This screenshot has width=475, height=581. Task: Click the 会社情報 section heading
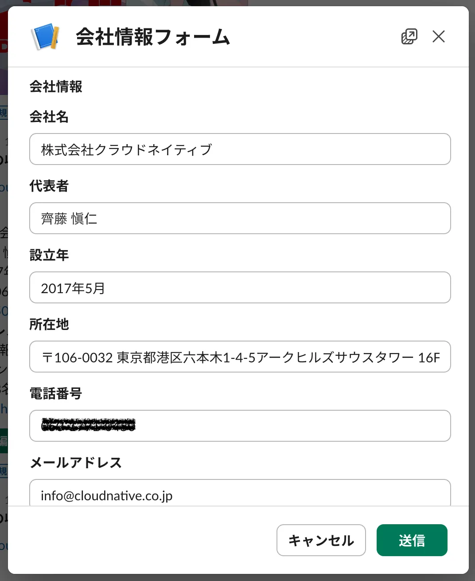[56, 86]
